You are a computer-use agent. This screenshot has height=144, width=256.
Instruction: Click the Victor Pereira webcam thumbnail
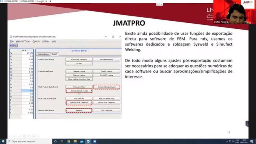[x=235, y=12]
